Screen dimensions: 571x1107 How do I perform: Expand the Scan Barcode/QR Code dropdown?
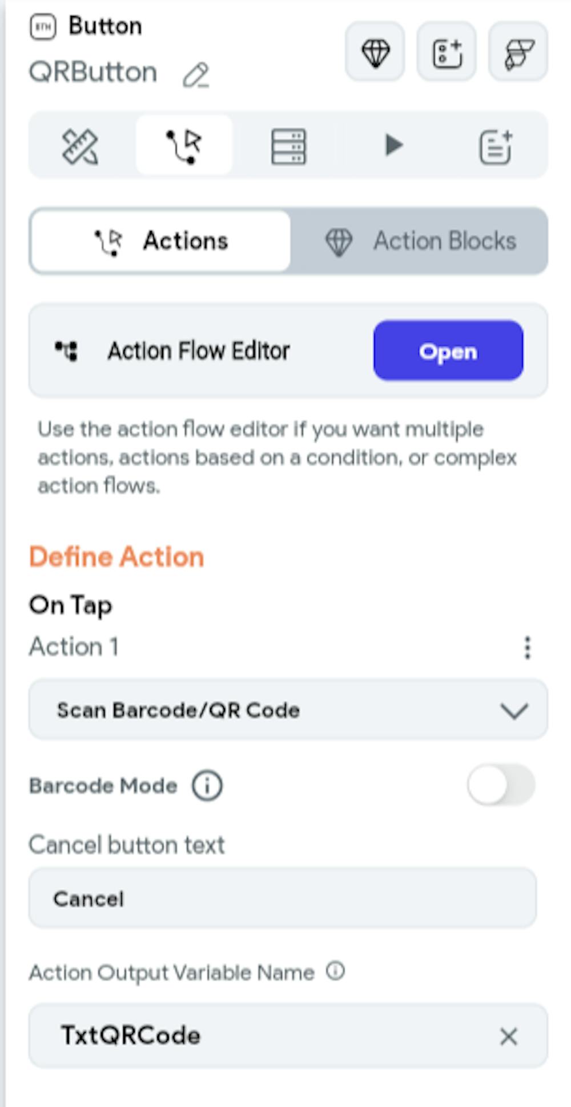click(288, 710)
